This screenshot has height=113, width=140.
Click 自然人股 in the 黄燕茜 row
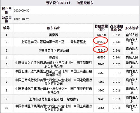132,35
